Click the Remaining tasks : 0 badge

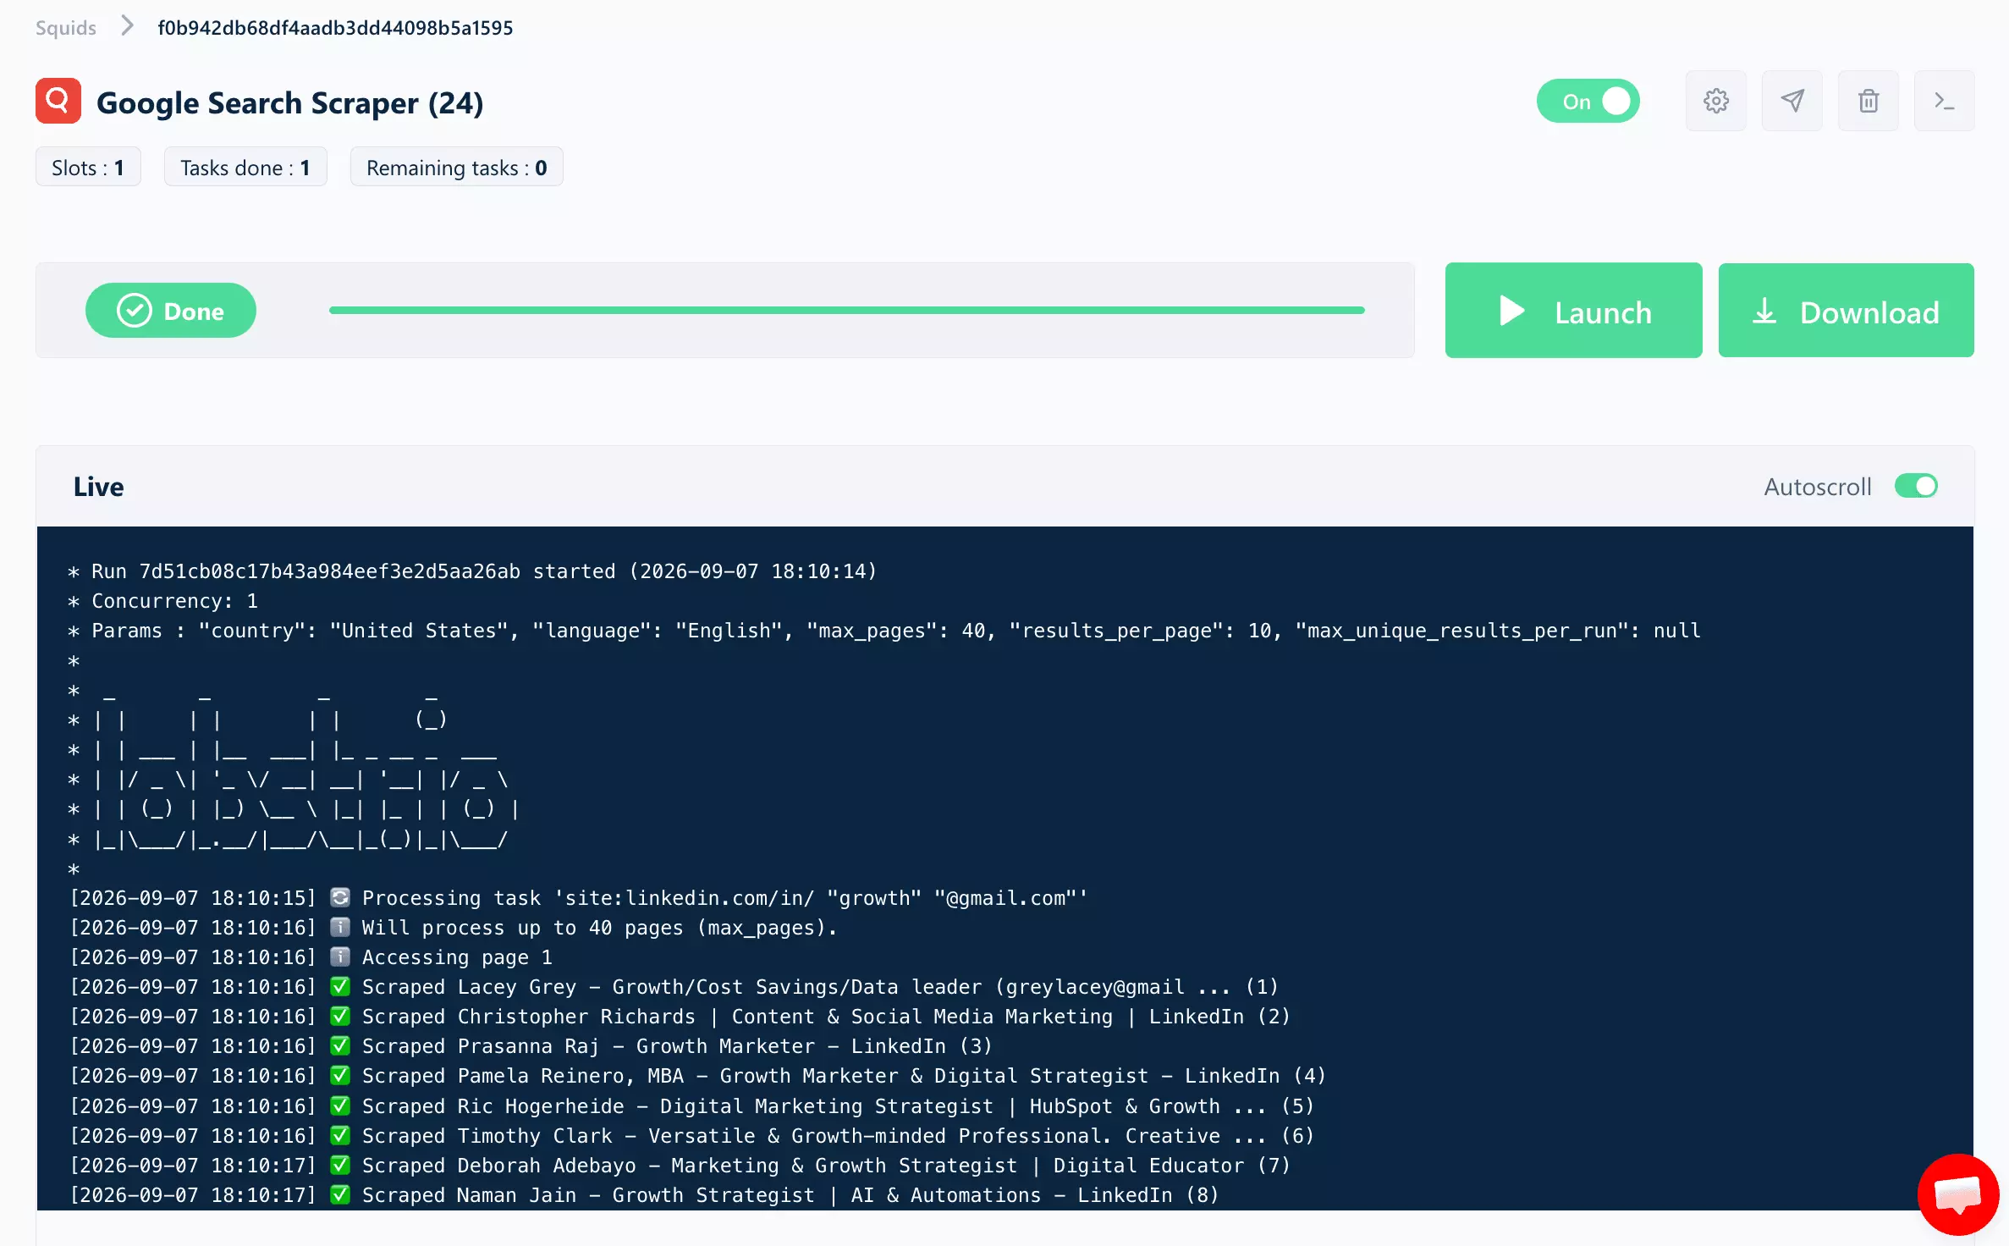click(x=457, y=168)
